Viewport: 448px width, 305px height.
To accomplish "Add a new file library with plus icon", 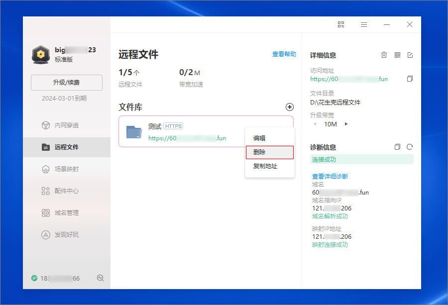I will pos(289,107).
